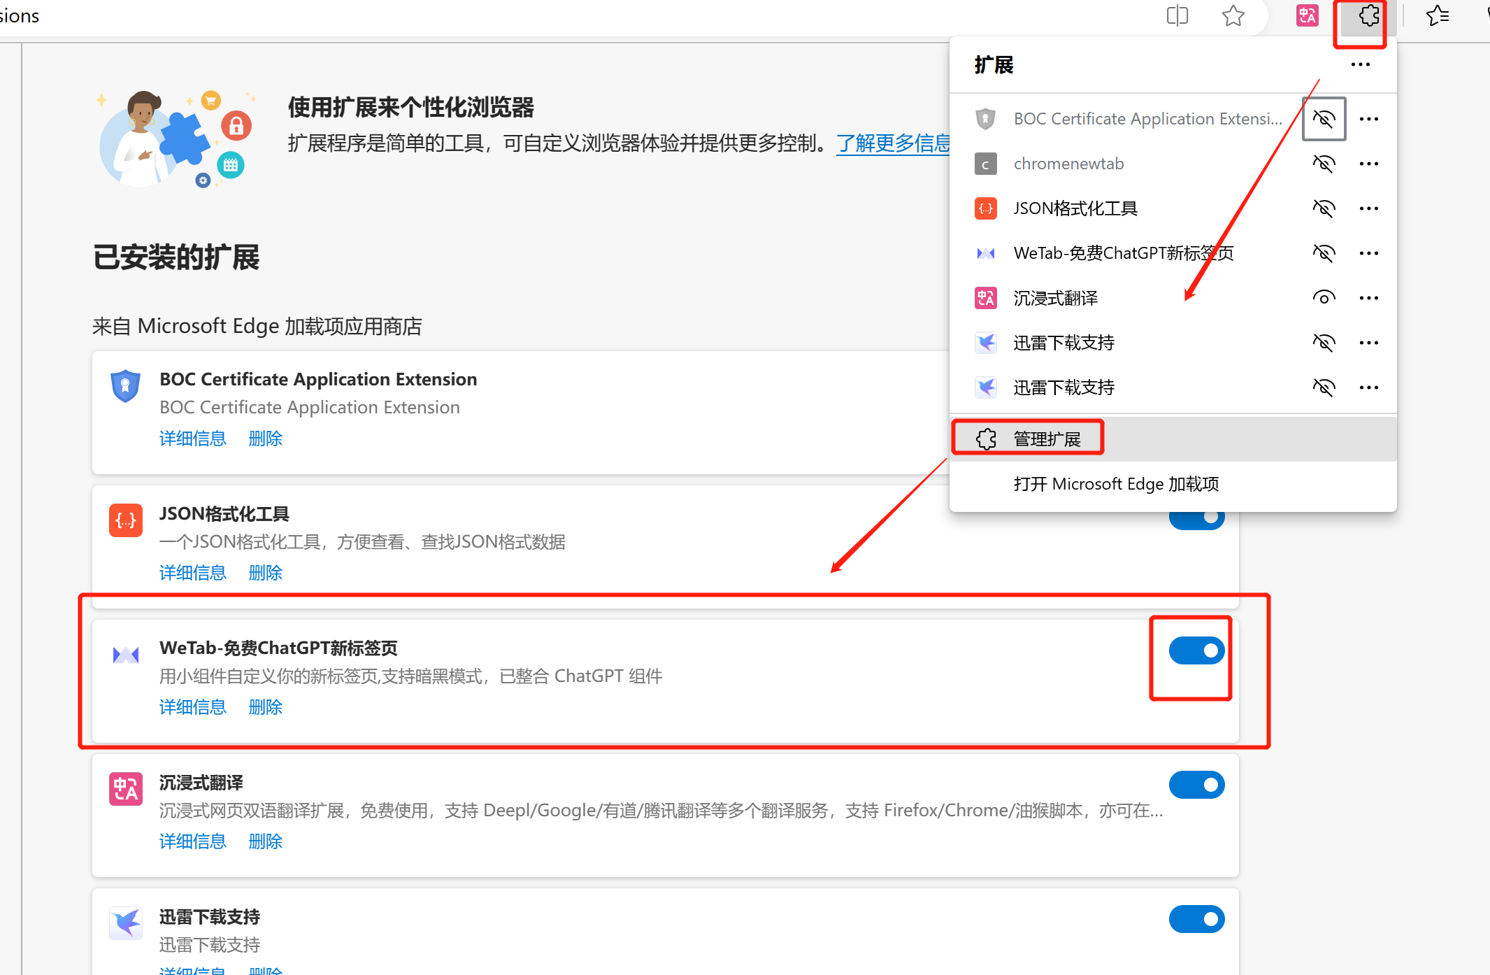Click 迅雷下载支持 bird icon in installed list

pos(126,923)
